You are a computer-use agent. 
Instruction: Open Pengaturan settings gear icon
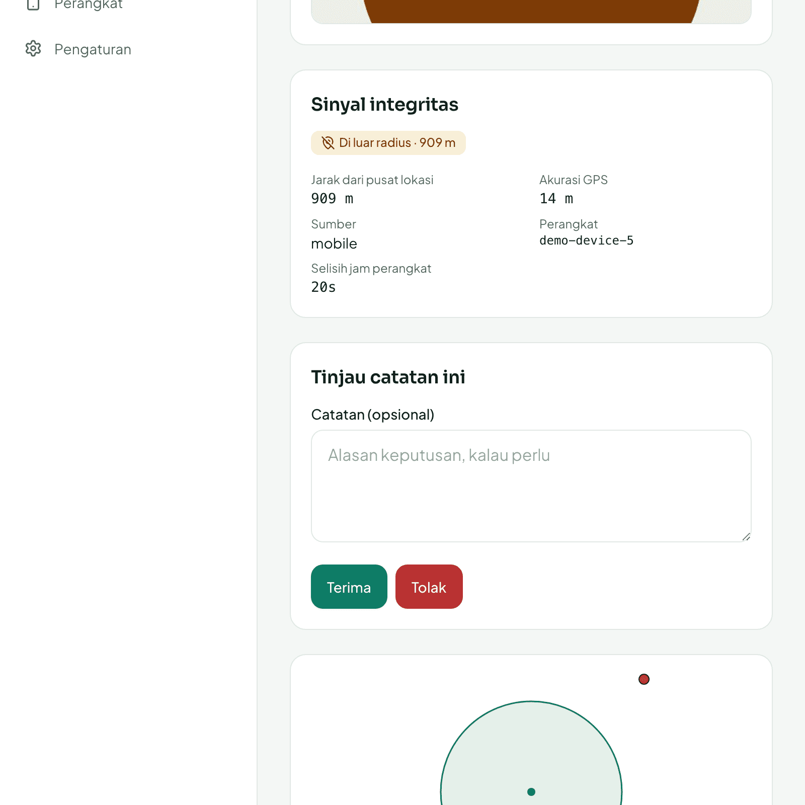tap(33, 49)
